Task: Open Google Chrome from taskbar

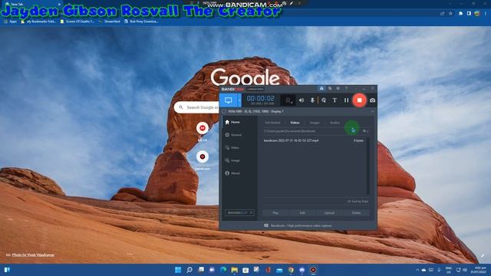Action: (x=291, y=270)
